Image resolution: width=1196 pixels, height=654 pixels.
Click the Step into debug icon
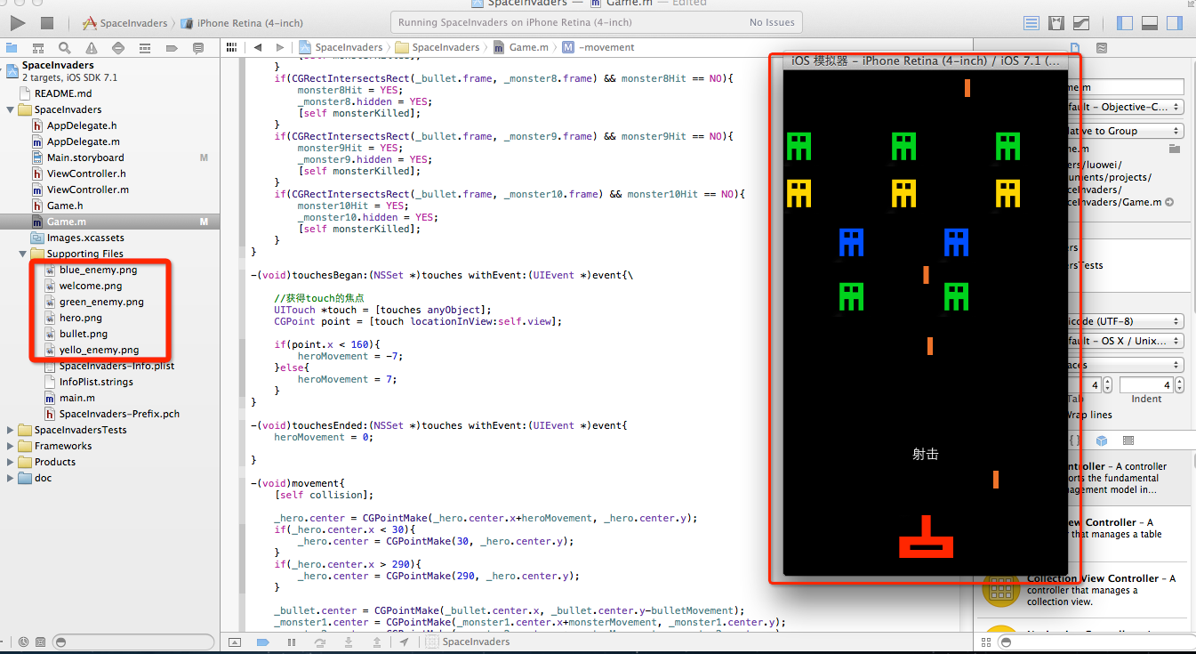[x=348, y=642]
